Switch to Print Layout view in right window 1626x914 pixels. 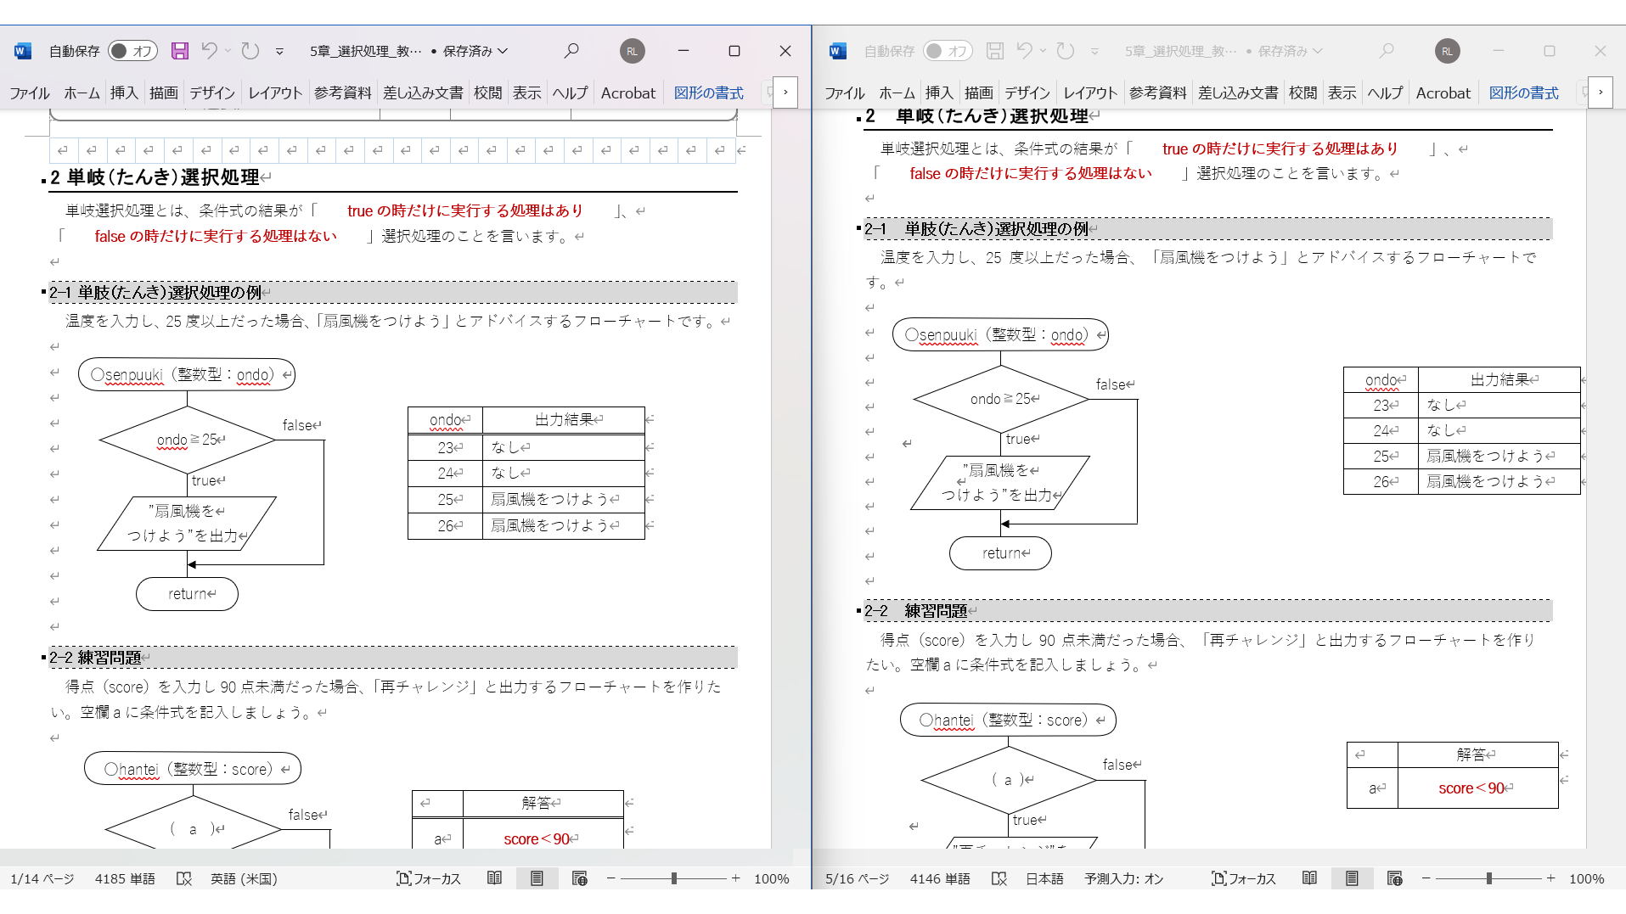coord(1352,878)
